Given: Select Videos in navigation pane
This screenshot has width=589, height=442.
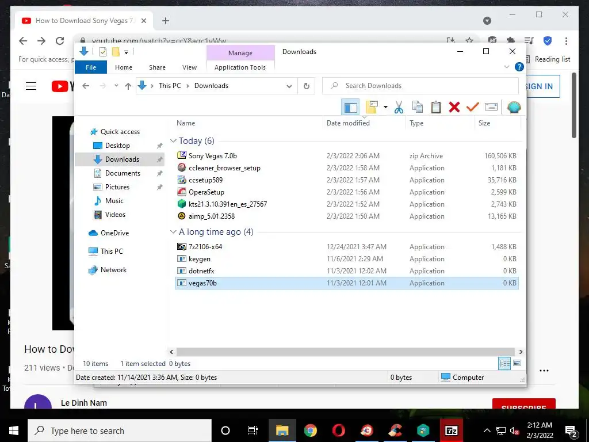Looking at the screenshot, I should [115, 215].
